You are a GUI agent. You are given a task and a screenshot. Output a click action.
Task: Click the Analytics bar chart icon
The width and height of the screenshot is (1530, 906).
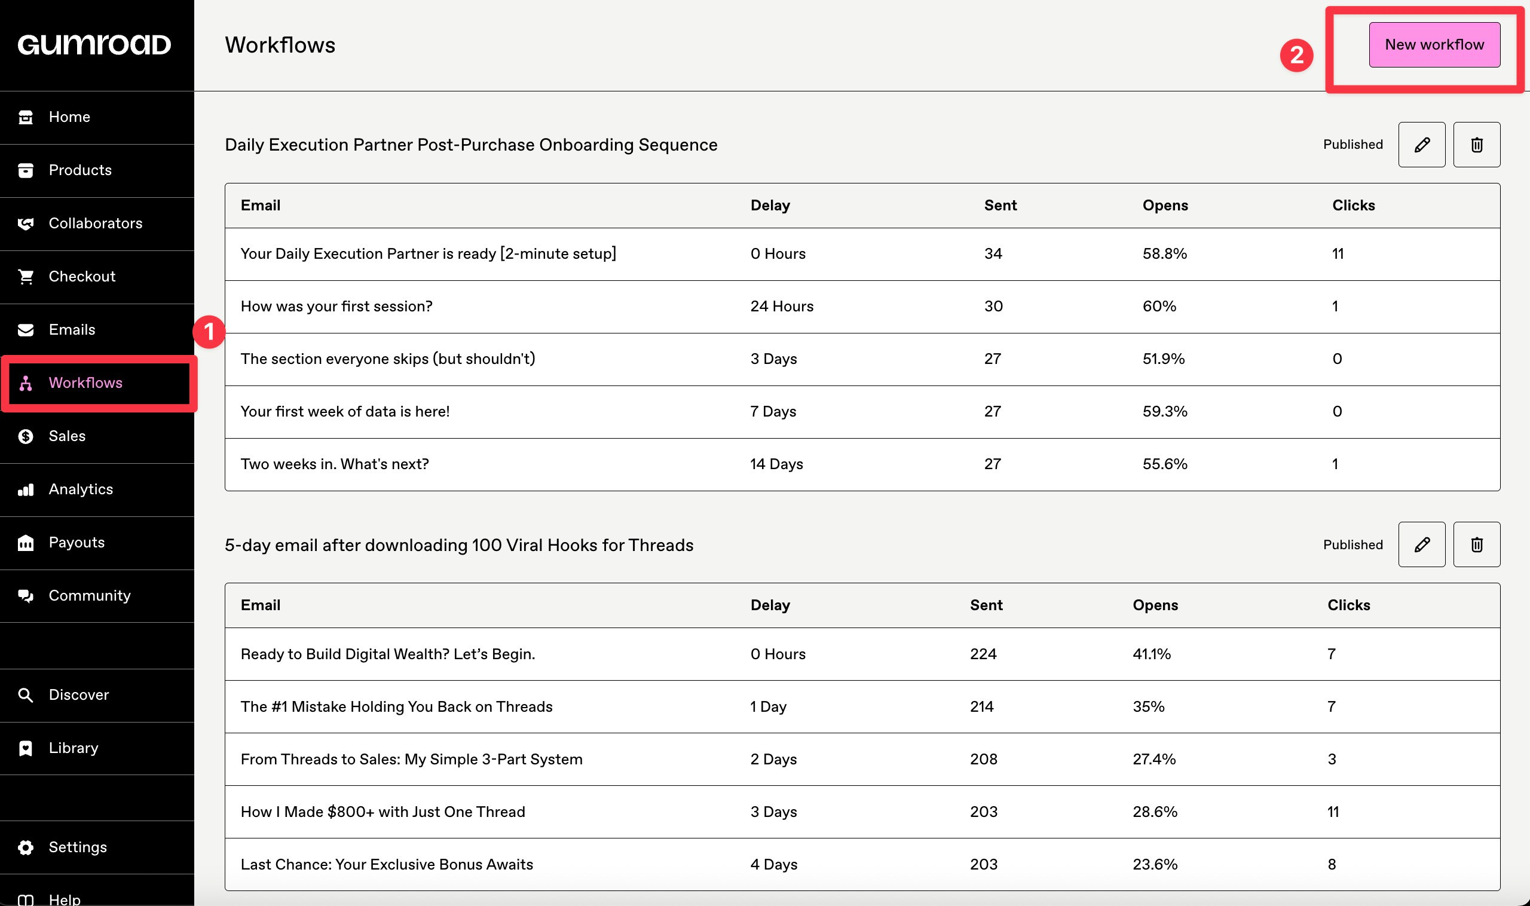click(x=26, y=489)
